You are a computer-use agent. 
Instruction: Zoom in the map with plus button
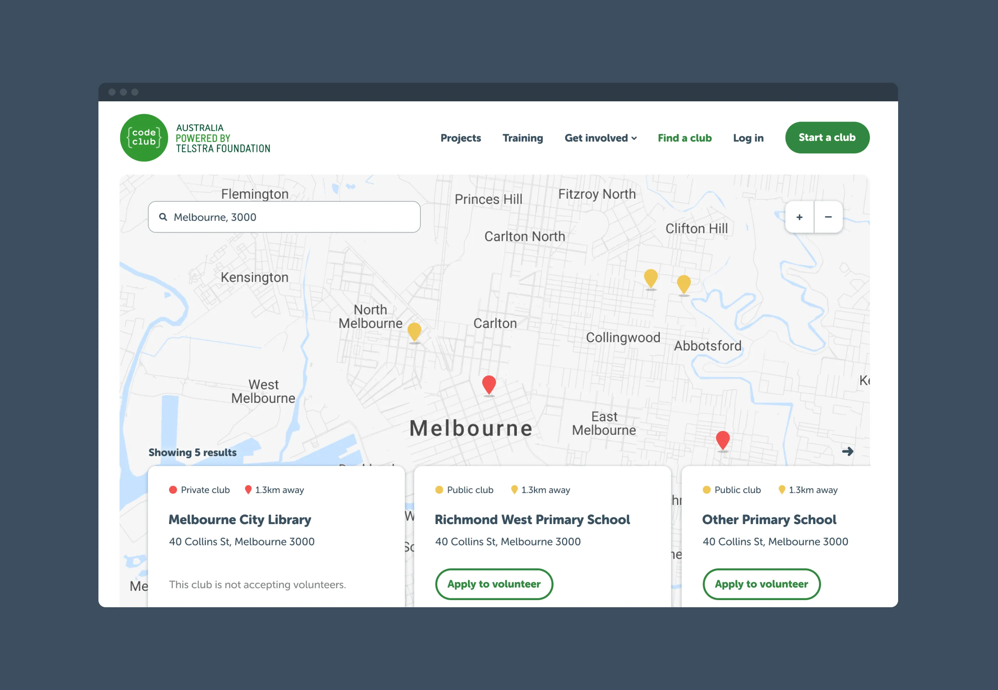coord(799,217)
